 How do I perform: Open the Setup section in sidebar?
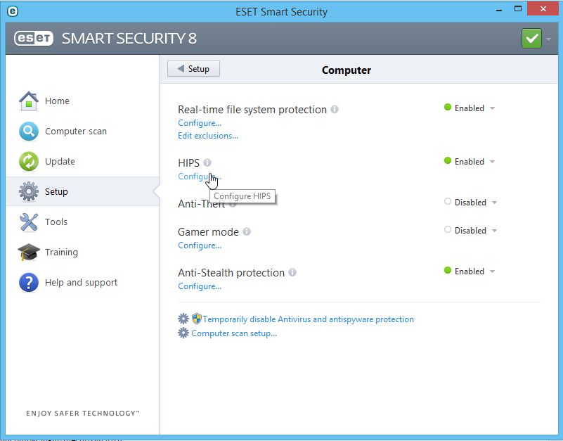coord(56,191)
